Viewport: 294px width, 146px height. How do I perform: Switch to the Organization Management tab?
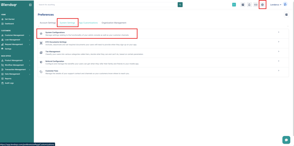coord(114,23)
